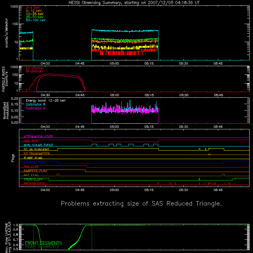Click the SAA FLAG label

31,166
